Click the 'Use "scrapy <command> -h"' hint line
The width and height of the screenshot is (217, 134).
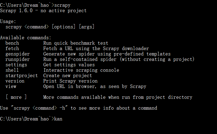(79, 108)
